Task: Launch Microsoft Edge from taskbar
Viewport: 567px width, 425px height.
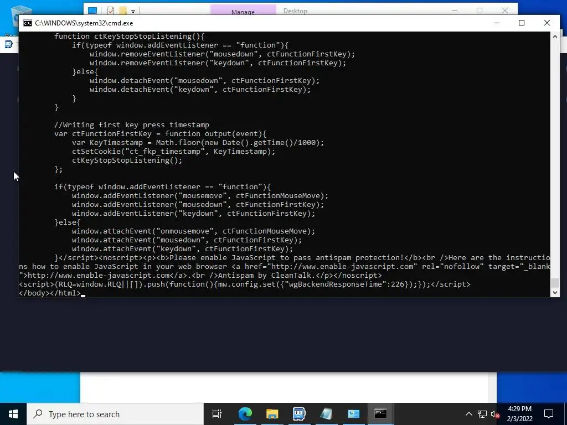Action: pyautogui.click(x=245, y=414)
